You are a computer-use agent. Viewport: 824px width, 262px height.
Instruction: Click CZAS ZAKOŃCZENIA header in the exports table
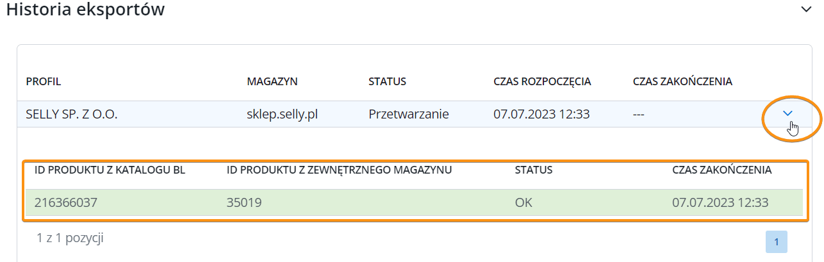click(x=682, y=81)
